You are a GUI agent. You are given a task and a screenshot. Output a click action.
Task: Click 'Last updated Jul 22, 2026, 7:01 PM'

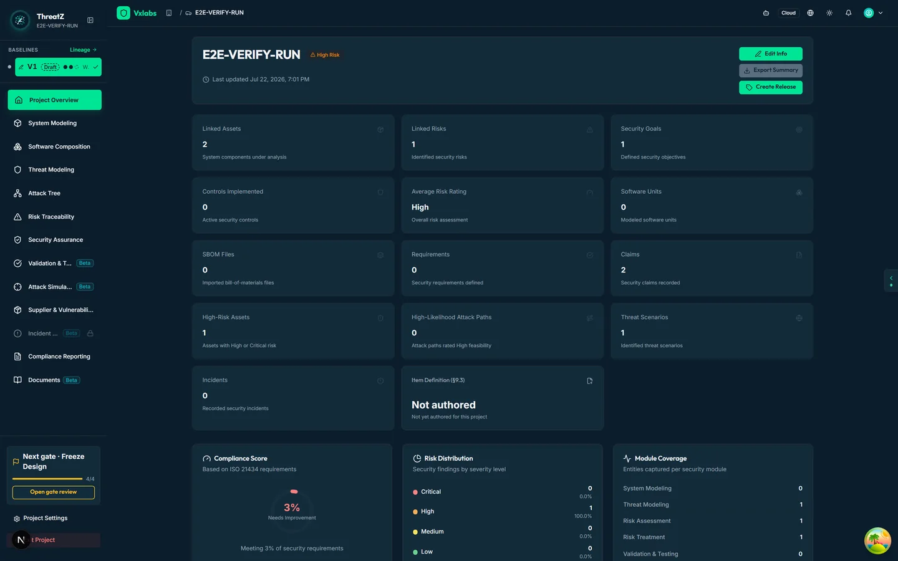pyautogui.click(x=261, y=80)
